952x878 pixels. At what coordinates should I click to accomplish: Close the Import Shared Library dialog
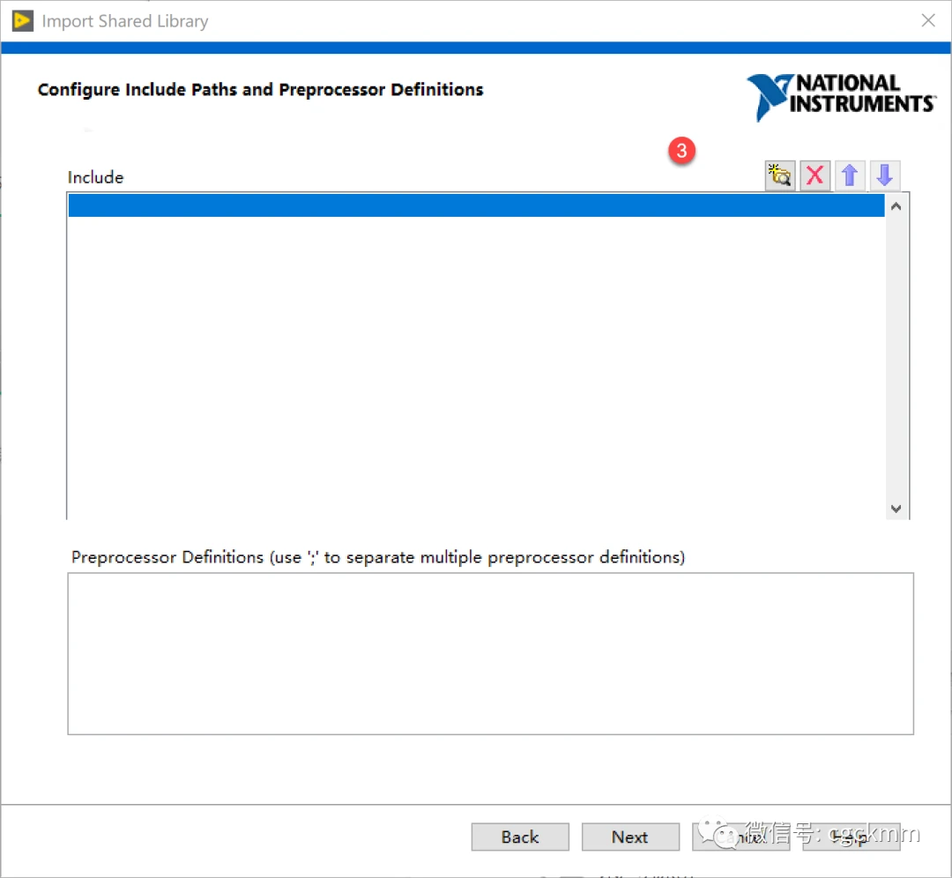pos(928,20)
